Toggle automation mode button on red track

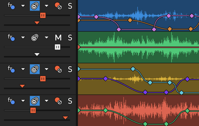point(35,101)
